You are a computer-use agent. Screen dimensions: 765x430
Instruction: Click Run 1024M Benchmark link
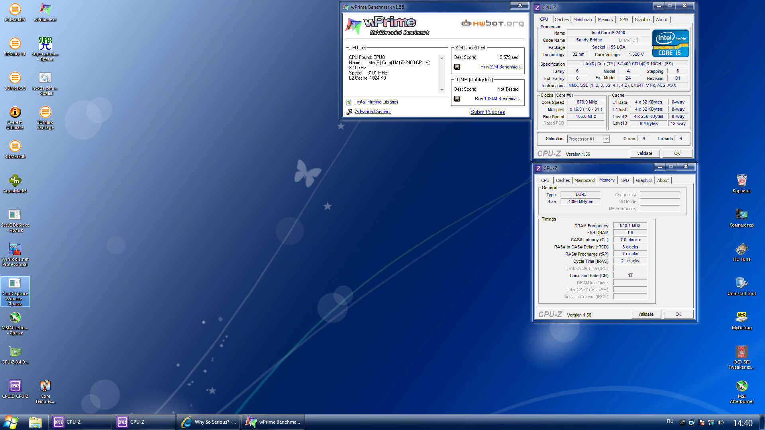coord(497,99)
